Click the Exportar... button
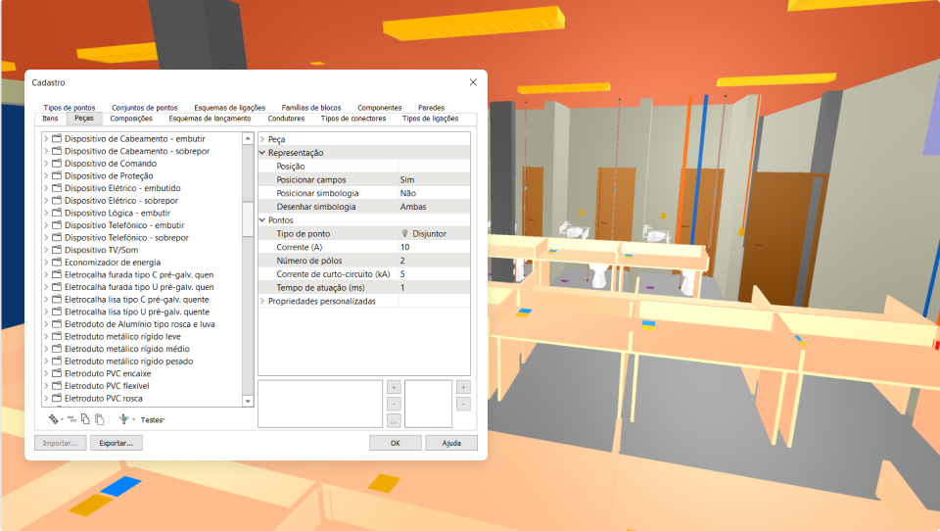 (117, 443)
